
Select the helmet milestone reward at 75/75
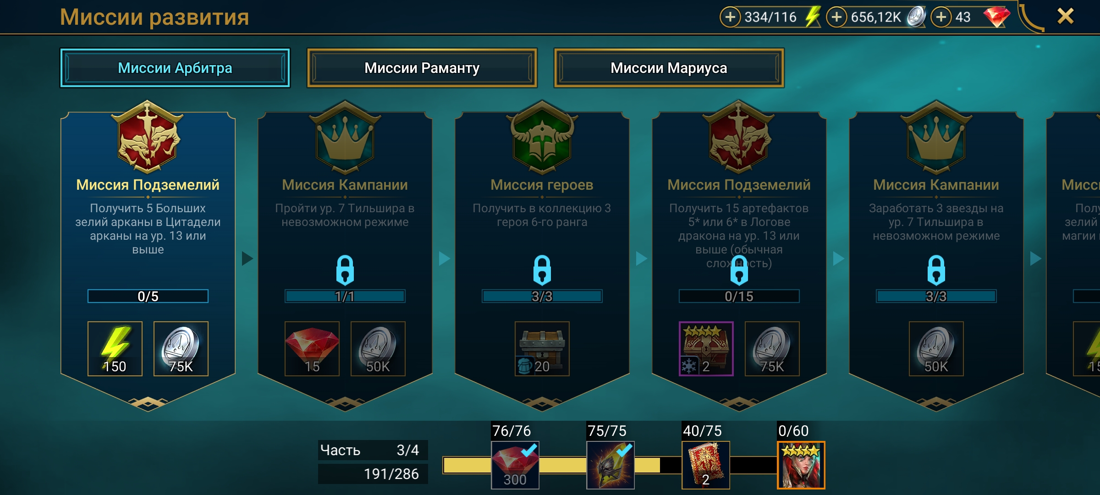pyautogui.click(x=610, y=465)
